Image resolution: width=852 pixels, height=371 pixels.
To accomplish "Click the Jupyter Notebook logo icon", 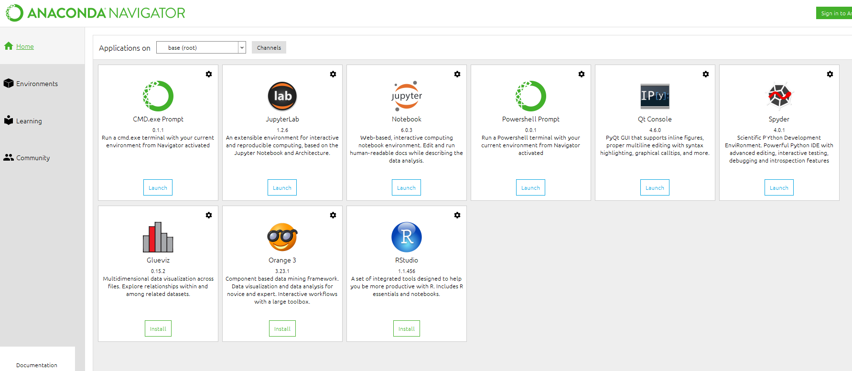I will pos(406,96).
